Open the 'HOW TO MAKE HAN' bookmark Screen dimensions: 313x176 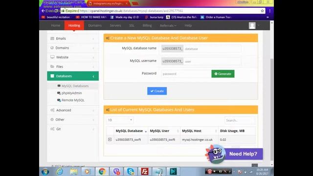[x=91, y=17]
